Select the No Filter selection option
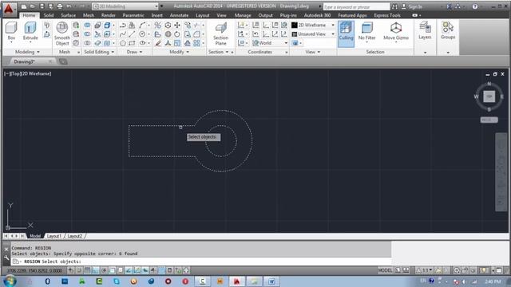Screen dimensions: 511x287 pyautogui.click(x=367, y=32)
